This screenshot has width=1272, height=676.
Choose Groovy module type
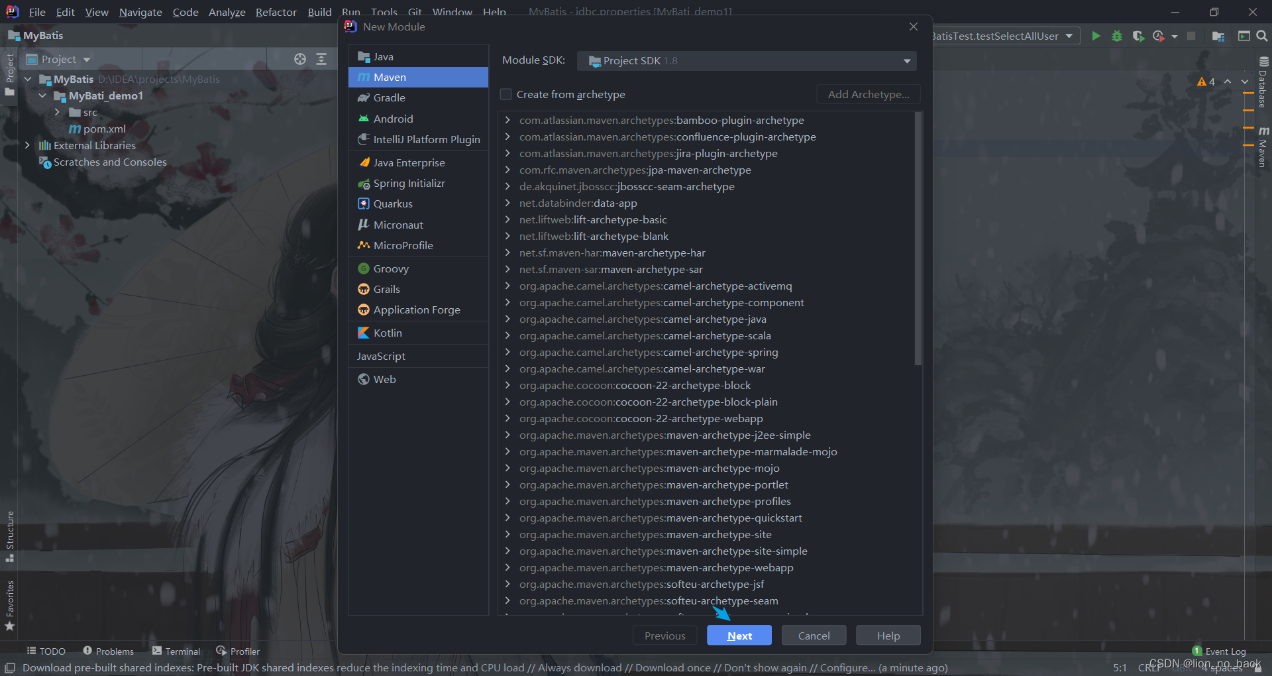pos(418,268)
